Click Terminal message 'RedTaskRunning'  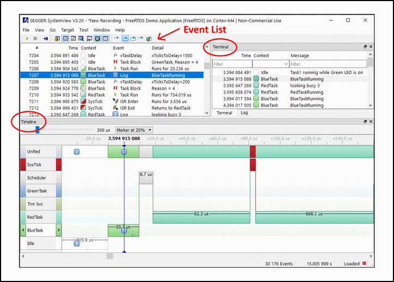306,92
